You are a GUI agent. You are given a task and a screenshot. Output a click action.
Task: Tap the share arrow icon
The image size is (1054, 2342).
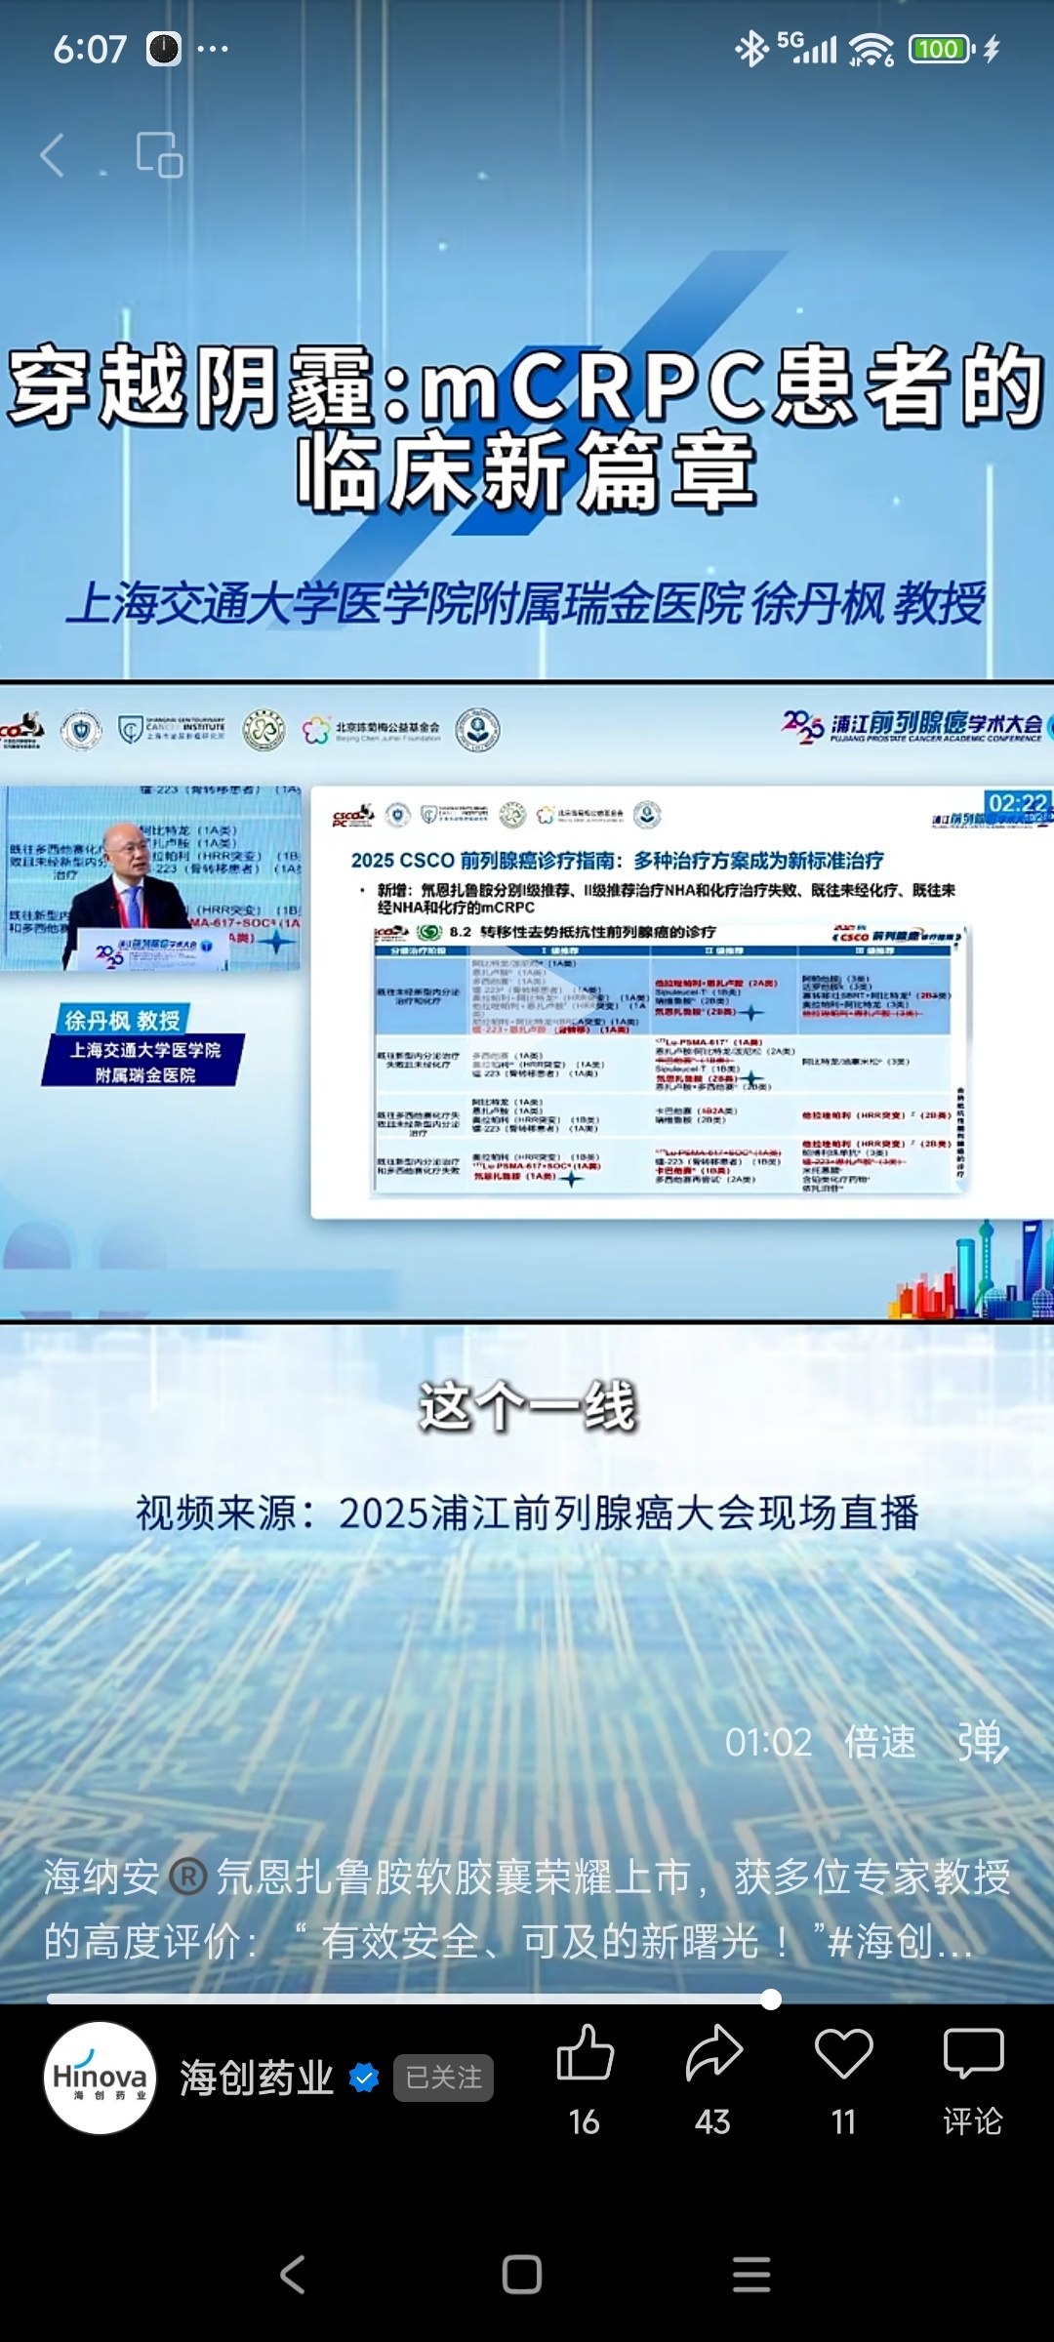(x=713, y=2052)
